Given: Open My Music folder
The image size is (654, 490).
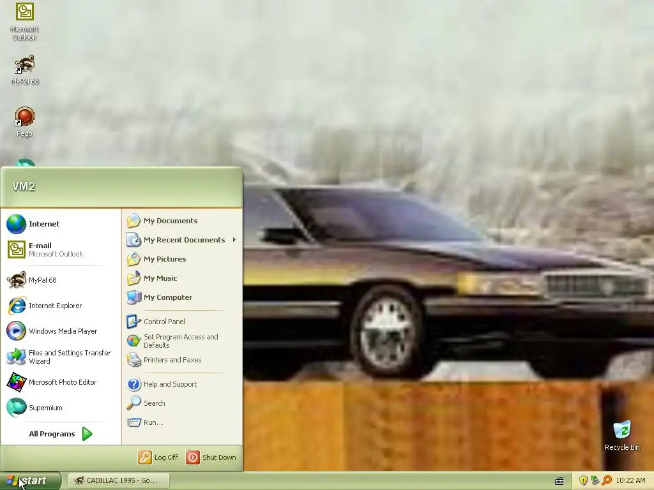Looking at the screenshot, I should pos(182,278).
